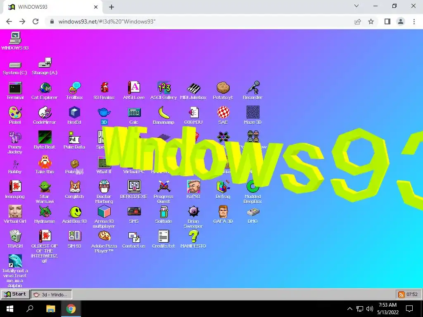Image resolution: width=423 pixels, height=317 pixels.
Task: Launch HexEd cube icon
Action: click(x=74, y=112)
